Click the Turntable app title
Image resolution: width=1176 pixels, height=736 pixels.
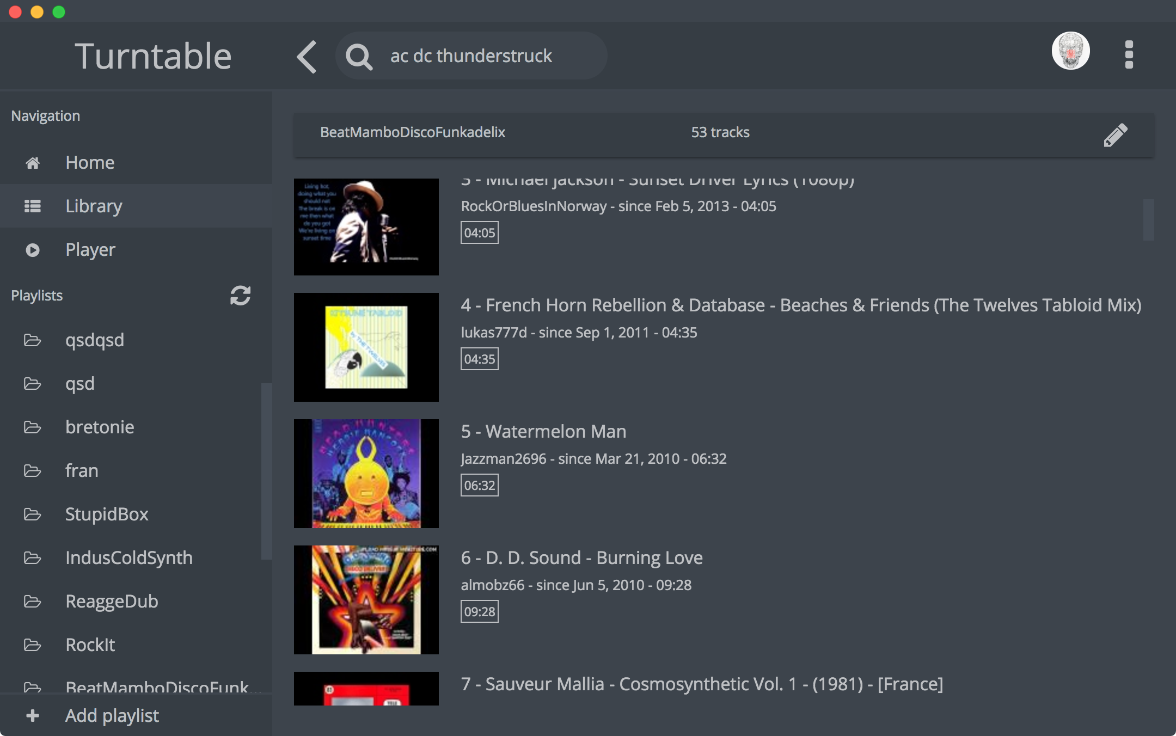[x=153, y=56]
